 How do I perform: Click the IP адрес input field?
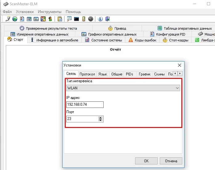pos(85,104)
